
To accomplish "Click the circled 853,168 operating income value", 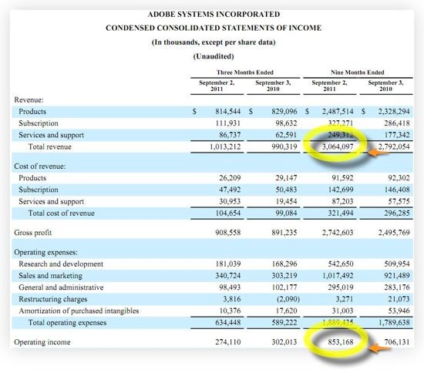I will (341, 342).
